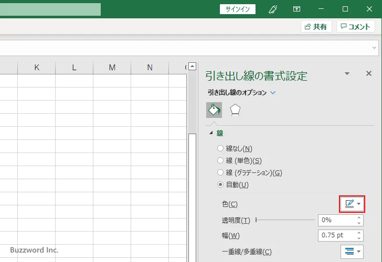Click the formula bar input area

(185, 48)
